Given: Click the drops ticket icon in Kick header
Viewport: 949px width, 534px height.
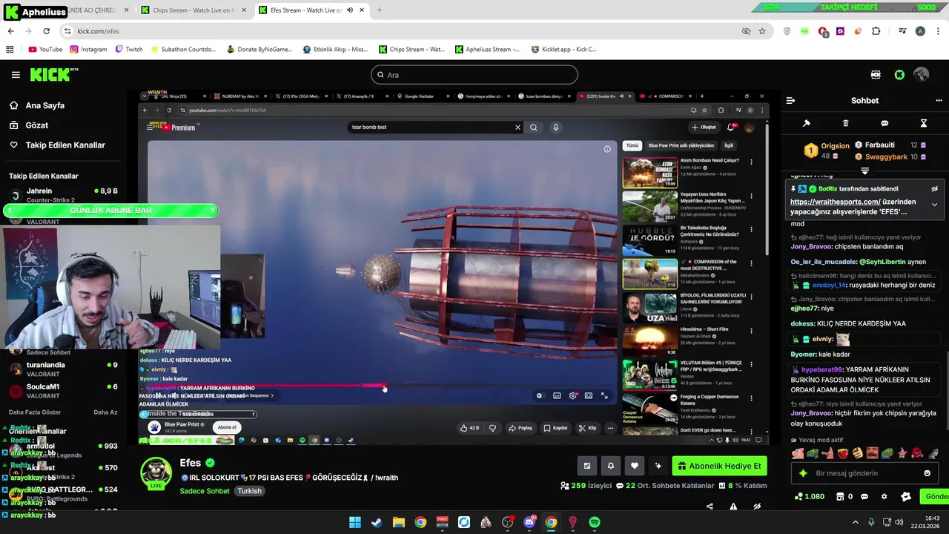Looking at the screenshot, I should pyautogui.click(x=876, y=75).
